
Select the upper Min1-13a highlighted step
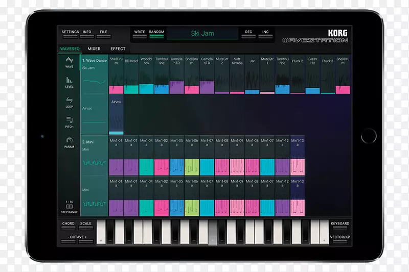pos(298,155)
